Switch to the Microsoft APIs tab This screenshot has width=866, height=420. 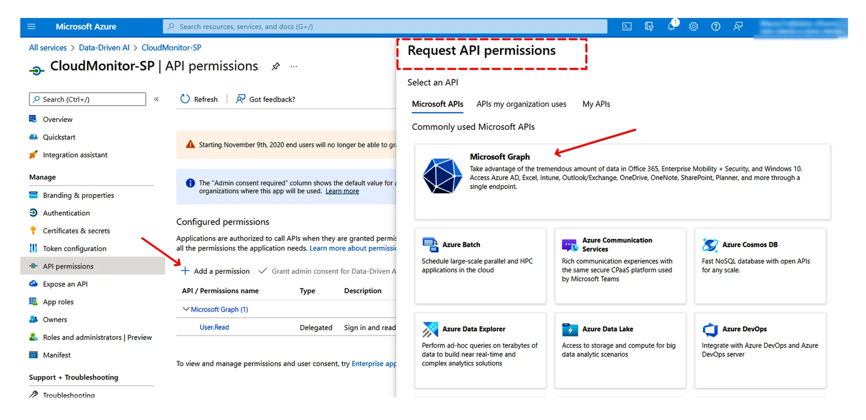[x=437, y=104]
